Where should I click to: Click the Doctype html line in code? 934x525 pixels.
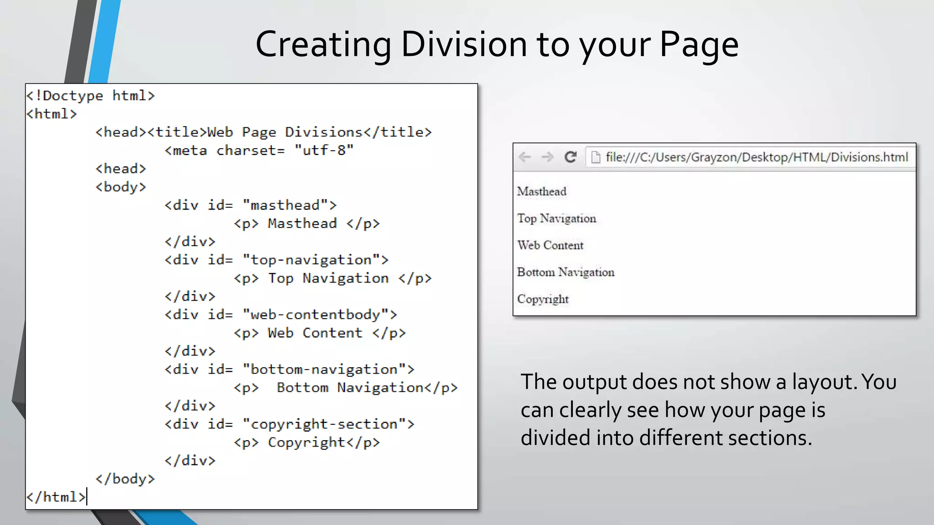tap(91, 96)
